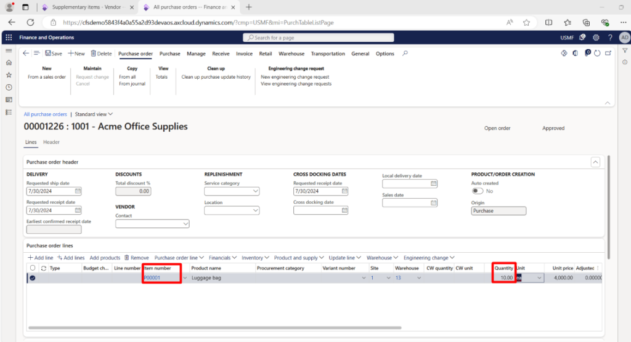This screenshot has width=631, height=342.
Task: Click the Save action pane button
Action: (54, 54)
